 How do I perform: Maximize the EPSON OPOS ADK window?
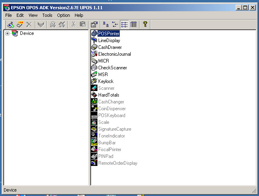click(245, 8)
